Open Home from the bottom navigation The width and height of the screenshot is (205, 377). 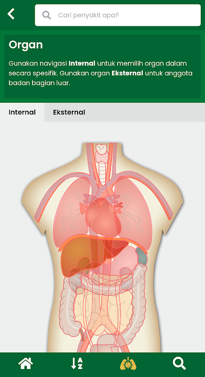[x=26, y=363]
